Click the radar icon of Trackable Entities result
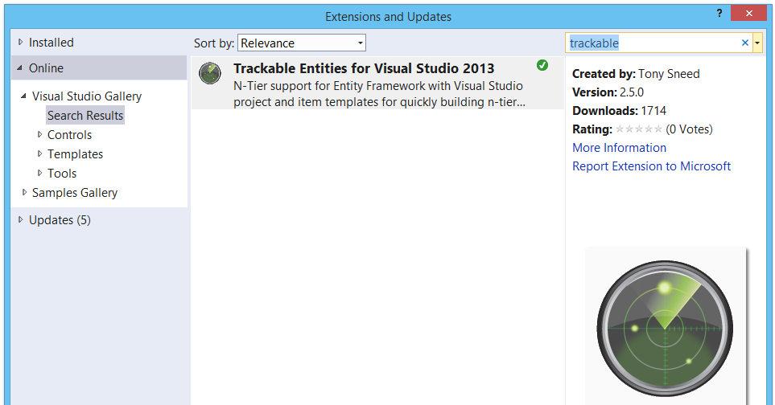This screenshot has width=775, height=405. pos(210,73)
